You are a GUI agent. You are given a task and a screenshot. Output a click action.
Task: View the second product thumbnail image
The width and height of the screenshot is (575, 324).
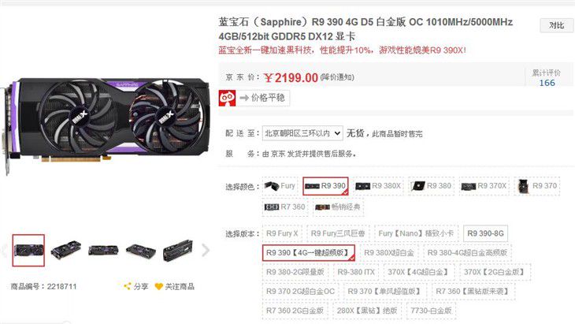[x=65, y=250]
